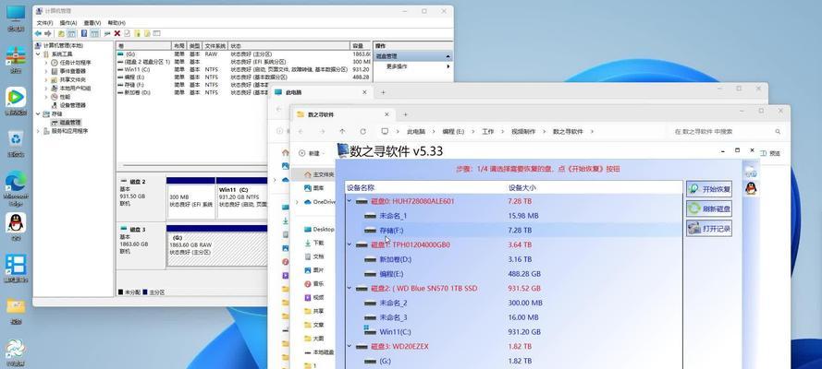
Task: Open 操作(A) menu in 计算机管理
Action: [68, 23]
